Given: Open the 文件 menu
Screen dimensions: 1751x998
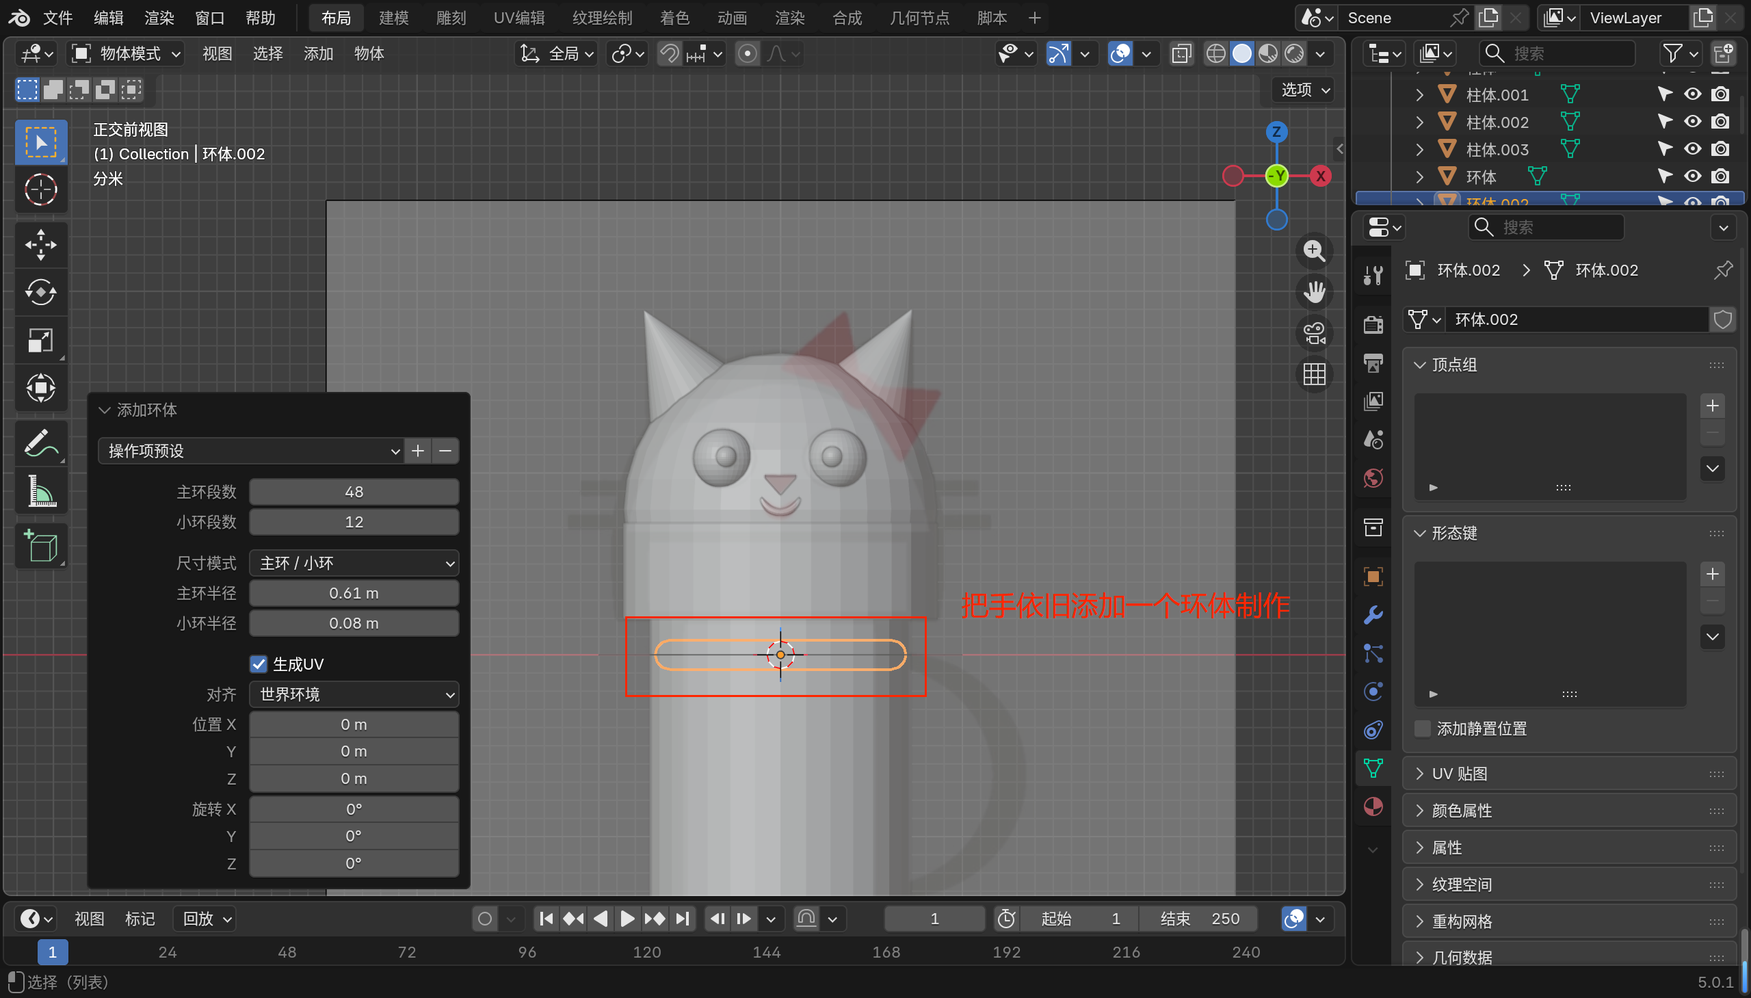Looking at the screenshot, I should click(x=57, y=18).
